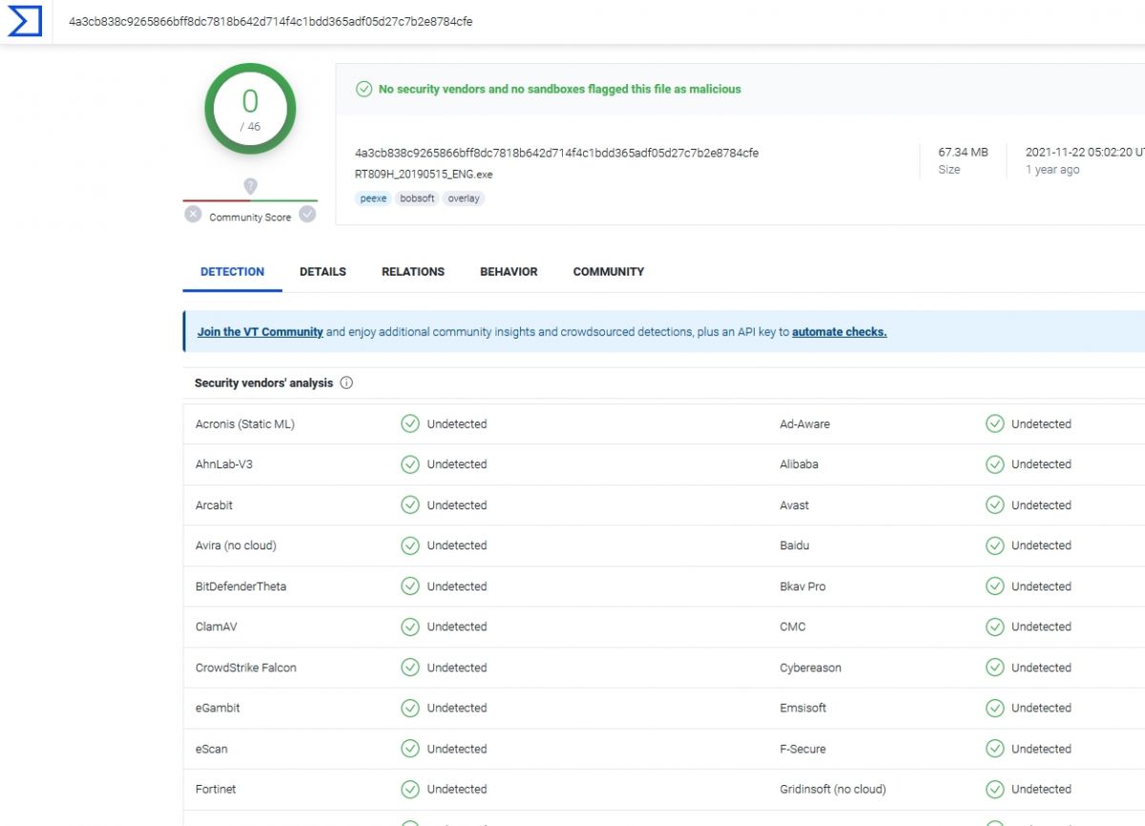Screen dimensions: 1145x826
Task: Click the Acronis (Static ML) vendor name
Action: coord(245,423)
